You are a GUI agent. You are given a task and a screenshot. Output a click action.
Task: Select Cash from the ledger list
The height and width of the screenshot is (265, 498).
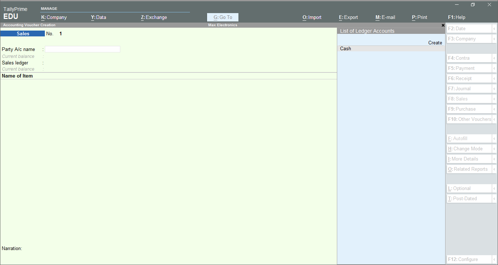click(391, 48)
